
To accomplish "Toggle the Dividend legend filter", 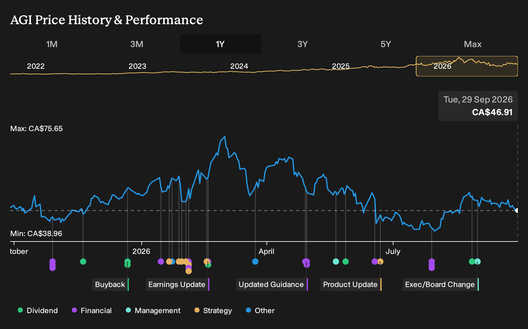I will (38, 311).
